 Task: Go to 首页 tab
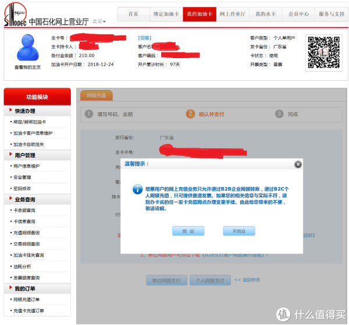tap(133, 14)
